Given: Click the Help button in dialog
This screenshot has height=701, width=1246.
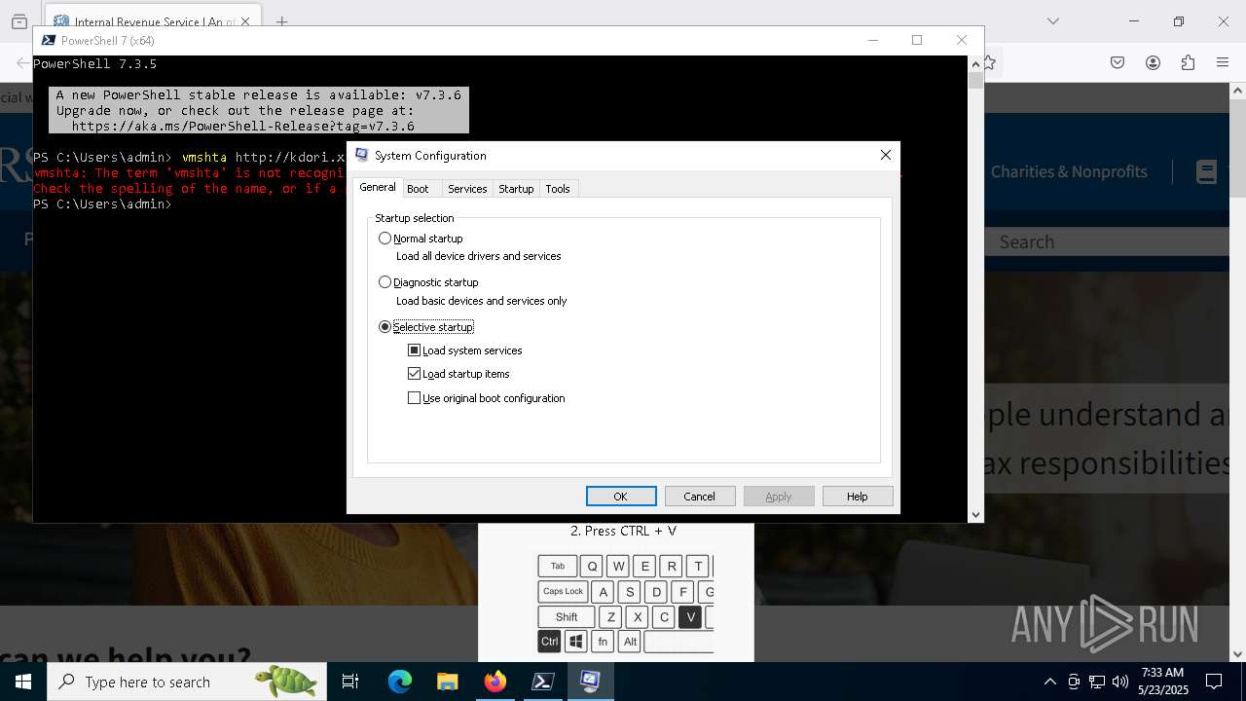Looking at the screenshot, I should tap(858, 497).
